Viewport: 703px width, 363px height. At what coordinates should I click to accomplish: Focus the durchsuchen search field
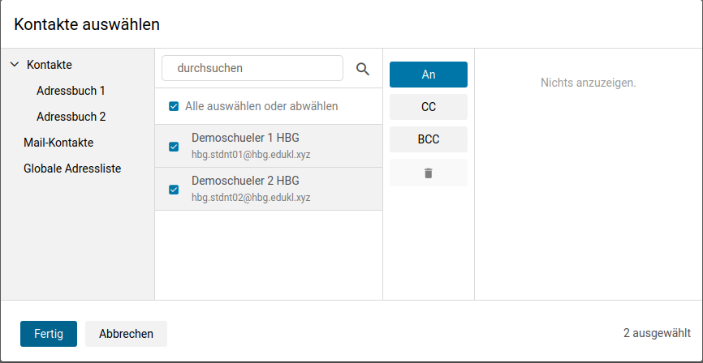click(252, 68)
